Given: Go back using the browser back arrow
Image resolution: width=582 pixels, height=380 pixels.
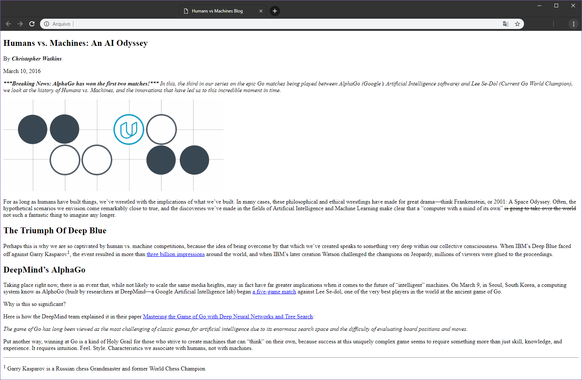Looking at the screenshot, I should point(8,24).
